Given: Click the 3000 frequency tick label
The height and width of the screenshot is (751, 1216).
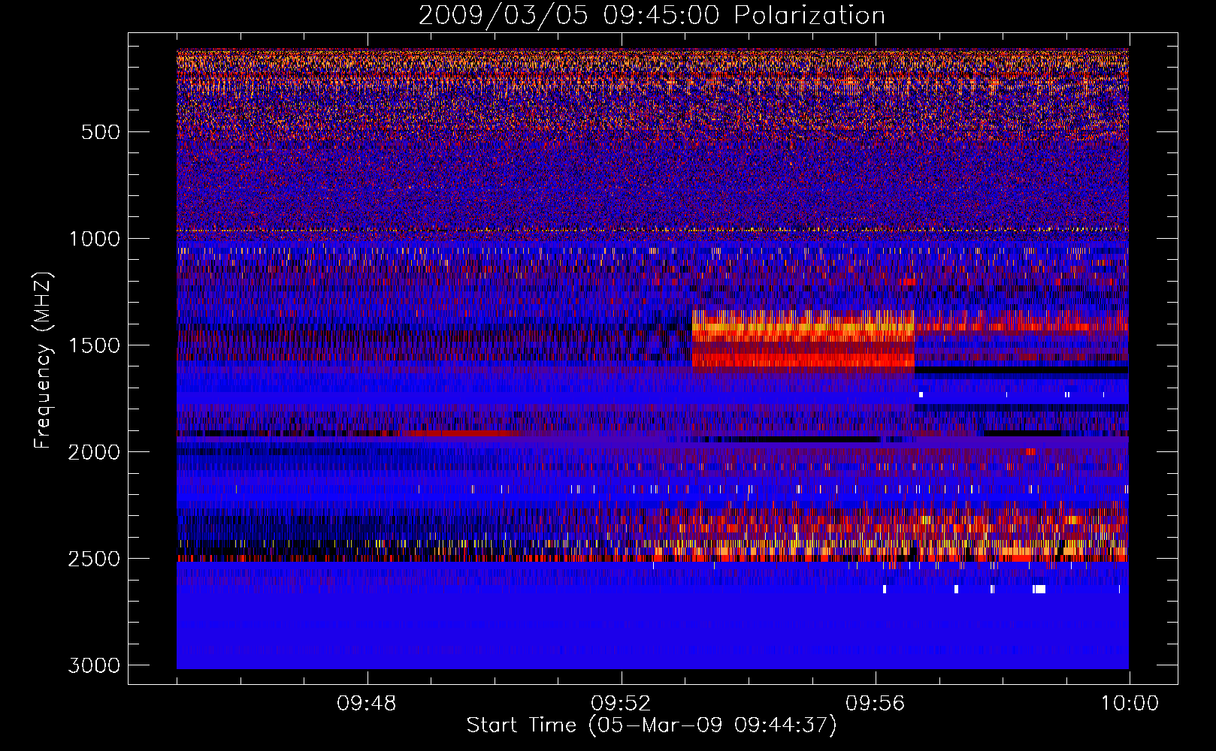Looking at the screenshot, I should tap(94, 665).
